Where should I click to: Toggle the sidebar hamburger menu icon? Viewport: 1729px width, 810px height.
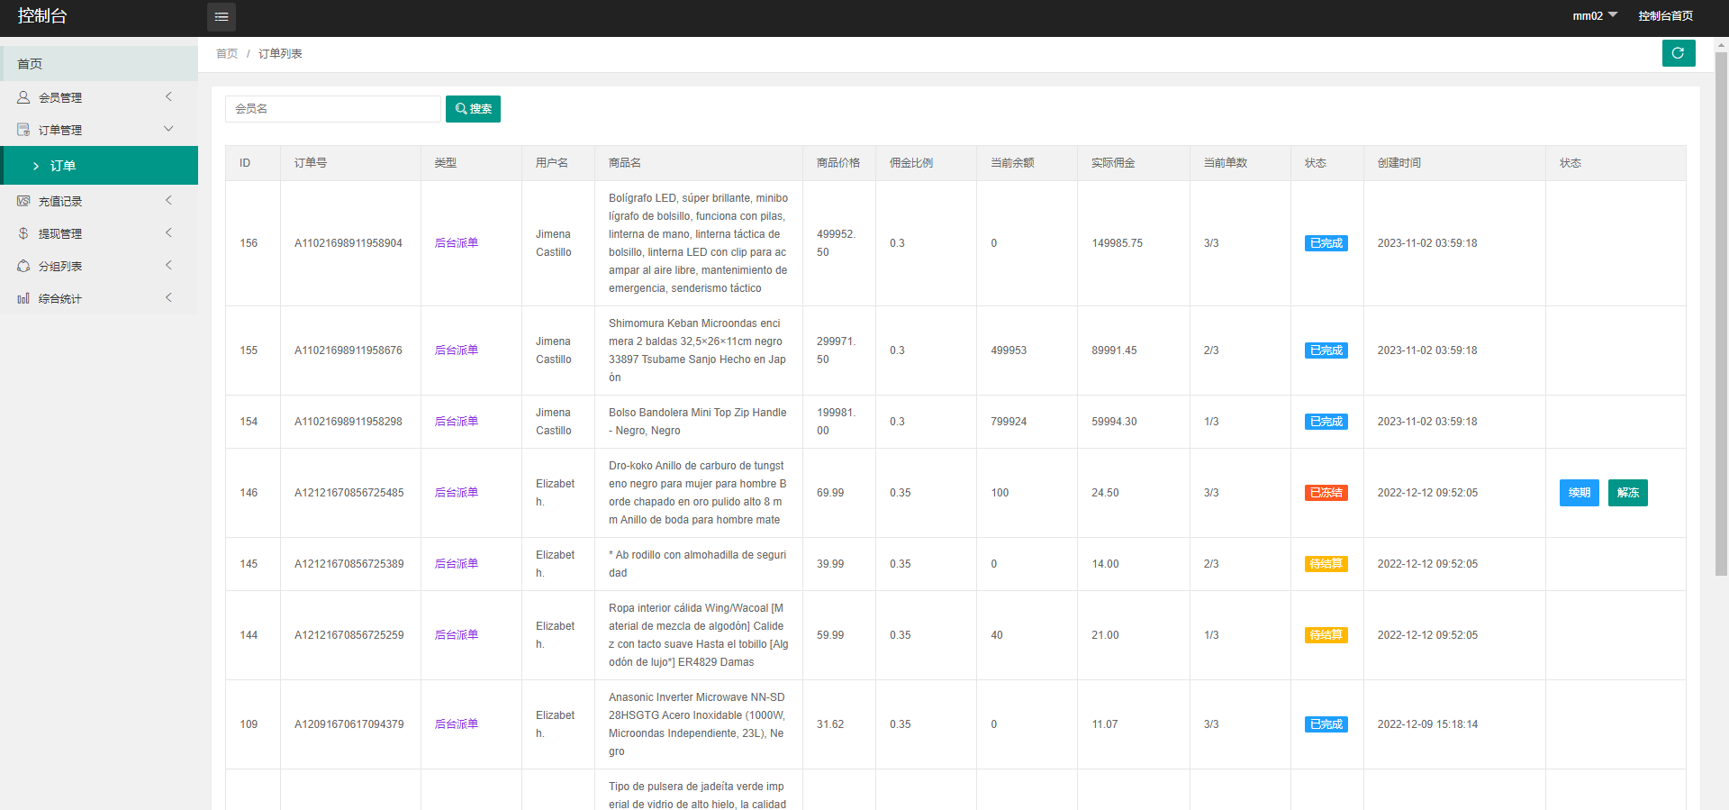[222, 16]
